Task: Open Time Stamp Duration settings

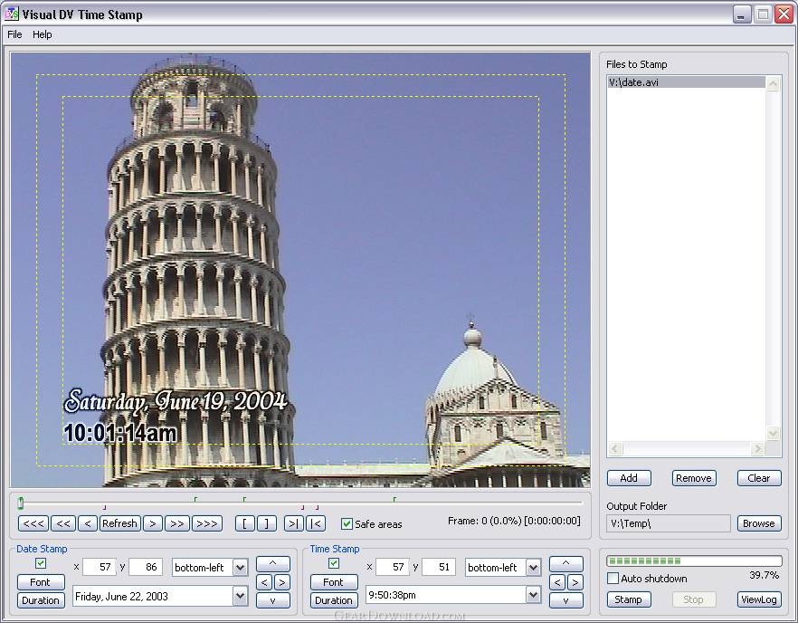Action: pyautogui.click(x=334, y=600)
